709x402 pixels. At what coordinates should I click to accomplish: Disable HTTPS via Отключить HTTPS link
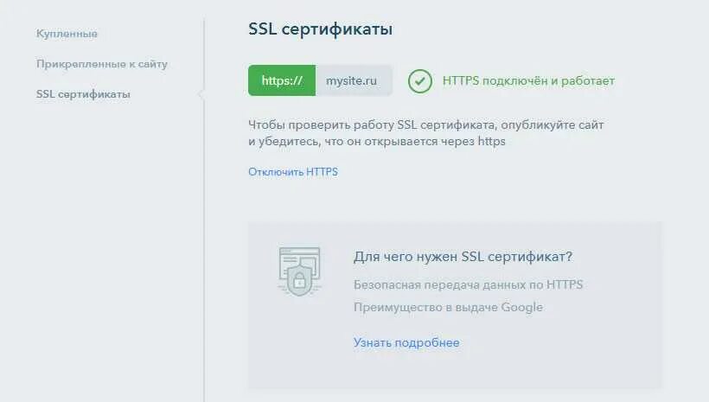coord(292,172)
